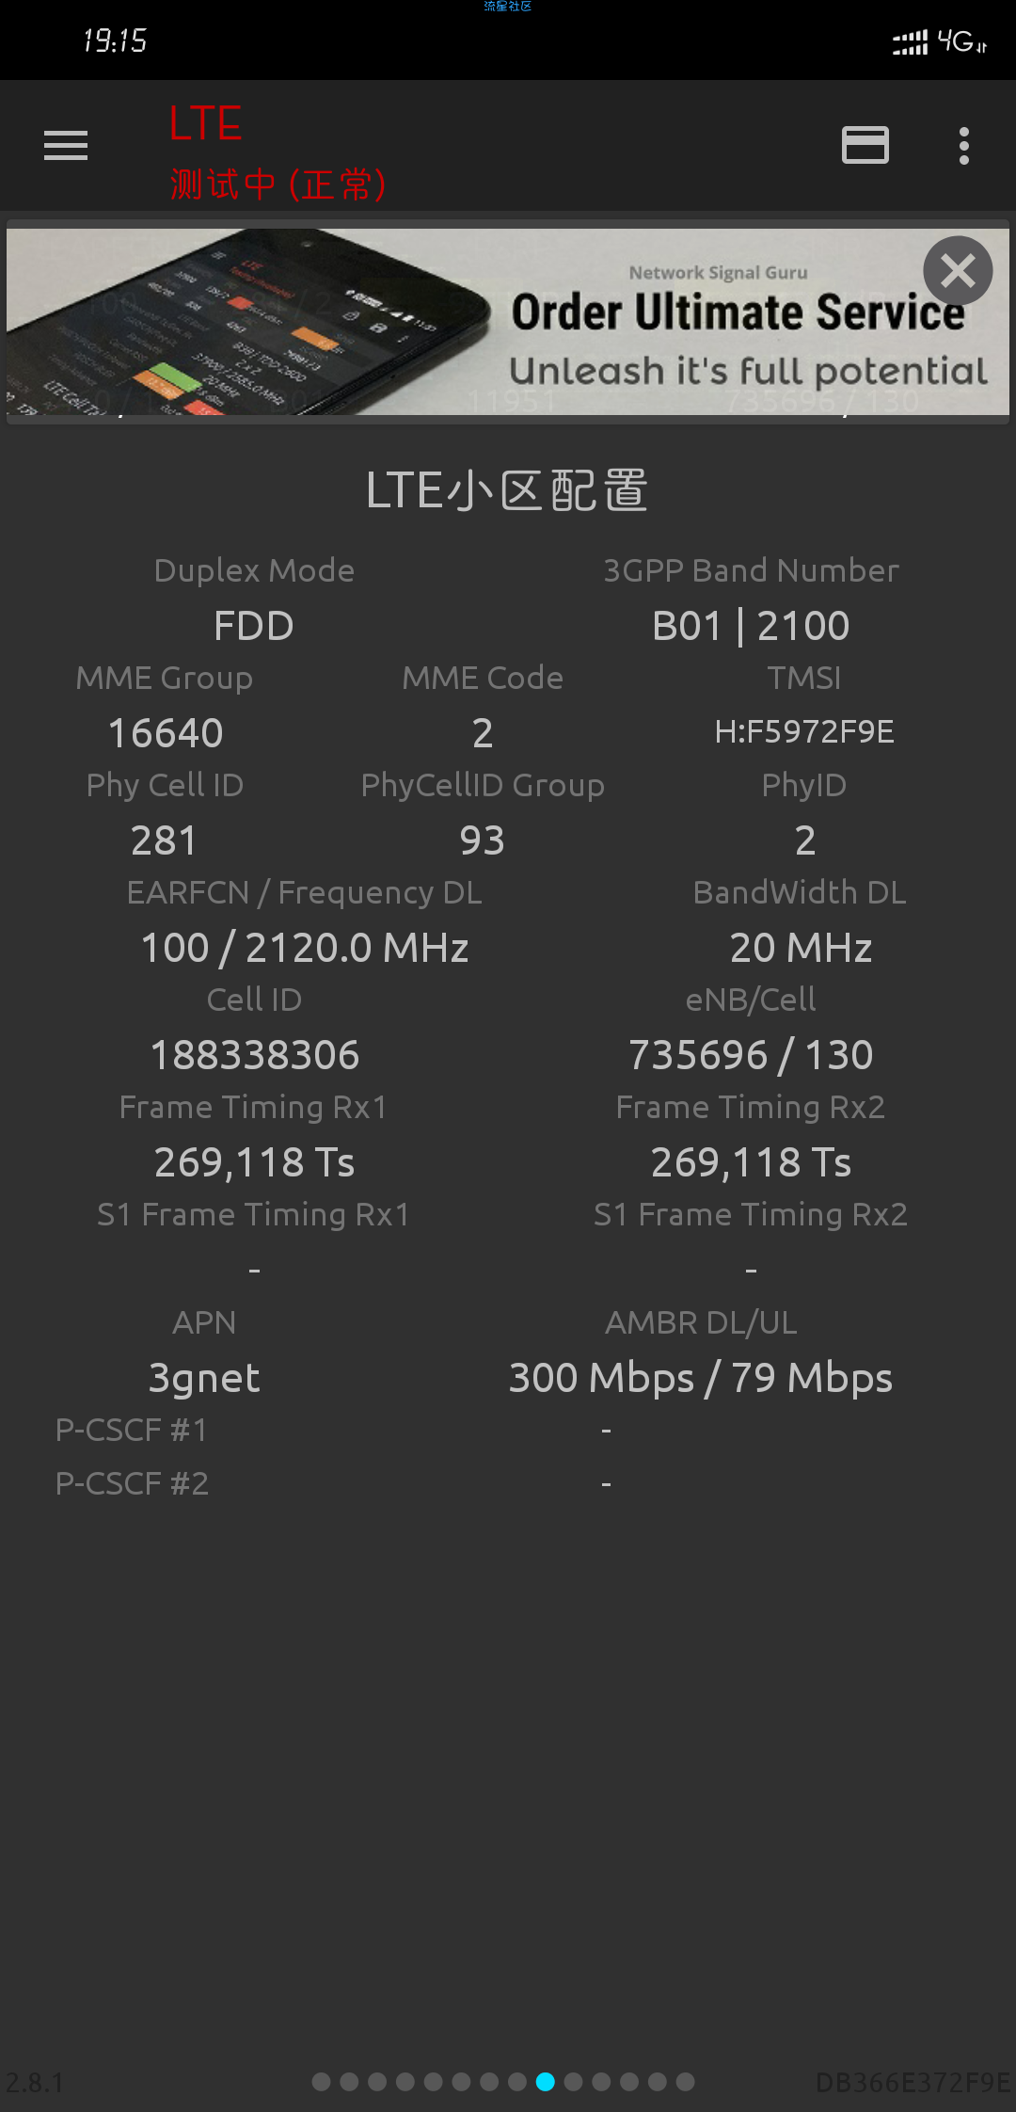
Task: Tap the eNB/Cell value 735696 / 130
Action: click(x=751, y=1055)
